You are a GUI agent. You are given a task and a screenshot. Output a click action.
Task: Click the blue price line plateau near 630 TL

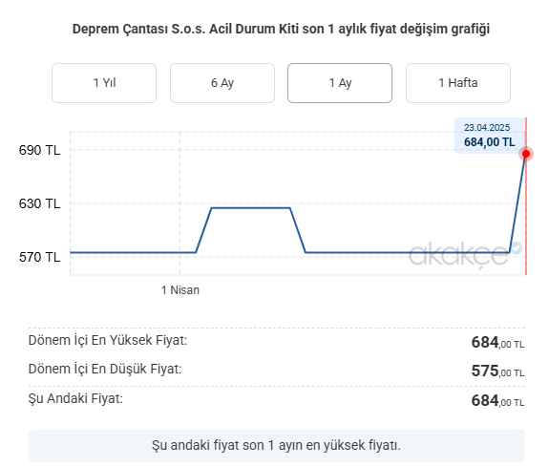coord(251,208)
